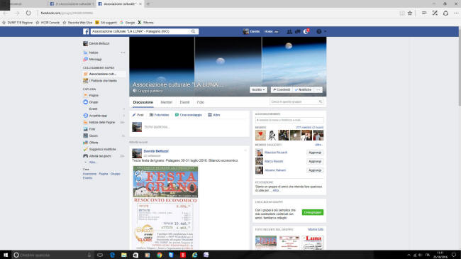Open Edge browser from the taskbar
The height and width of the screenshot is (259, 461).
click(x=112, y=255)
